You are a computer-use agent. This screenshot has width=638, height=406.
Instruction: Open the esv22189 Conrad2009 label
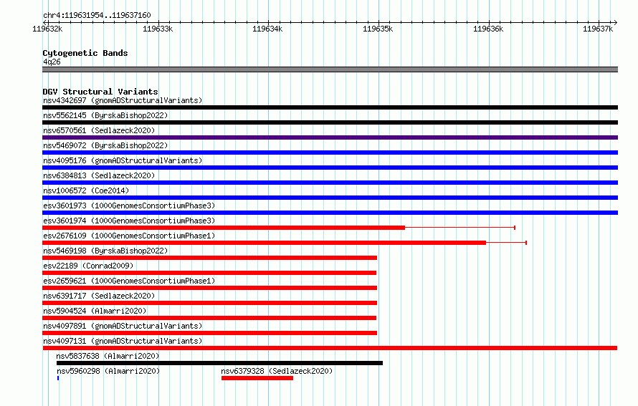pos(88,266)
